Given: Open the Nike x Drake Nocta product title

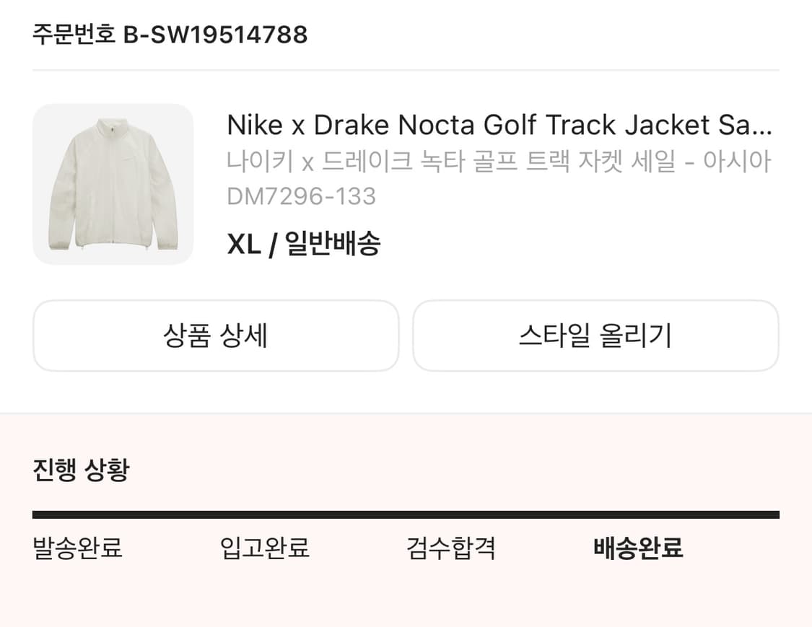Looking at the screenshot, I should tap(498, 126).
